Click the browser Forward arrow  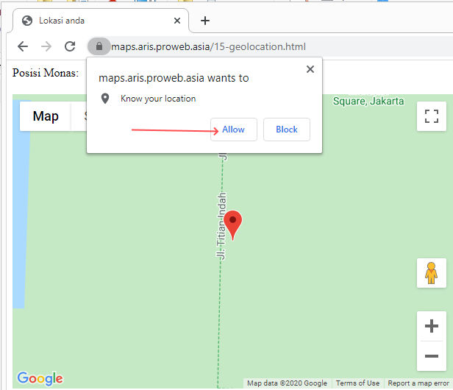(x=46, y=46)
